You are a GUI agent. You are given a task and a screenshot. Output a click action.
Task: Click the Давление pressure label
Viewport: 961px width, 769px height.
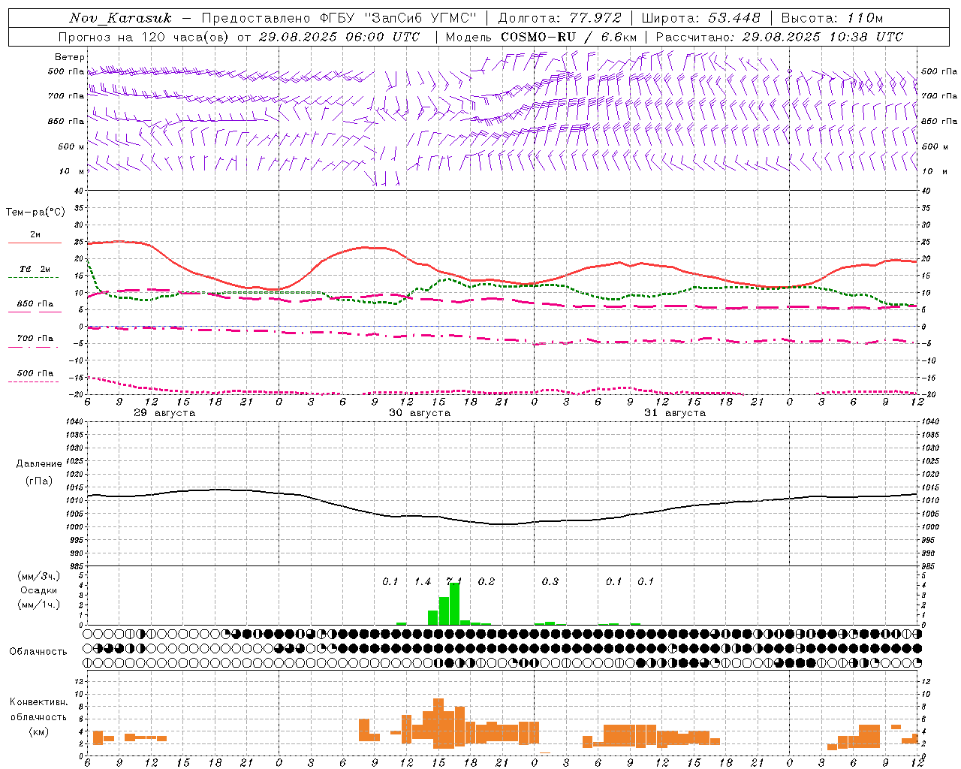39,464
